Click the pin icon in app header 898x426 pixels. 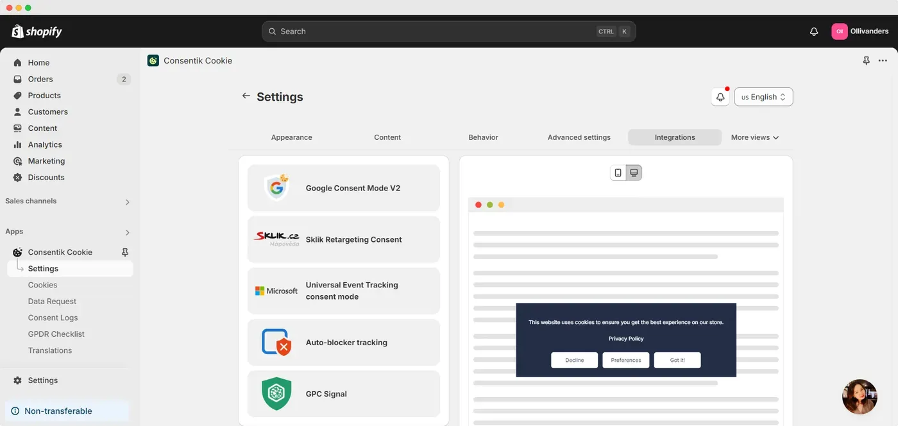[867, 60]
